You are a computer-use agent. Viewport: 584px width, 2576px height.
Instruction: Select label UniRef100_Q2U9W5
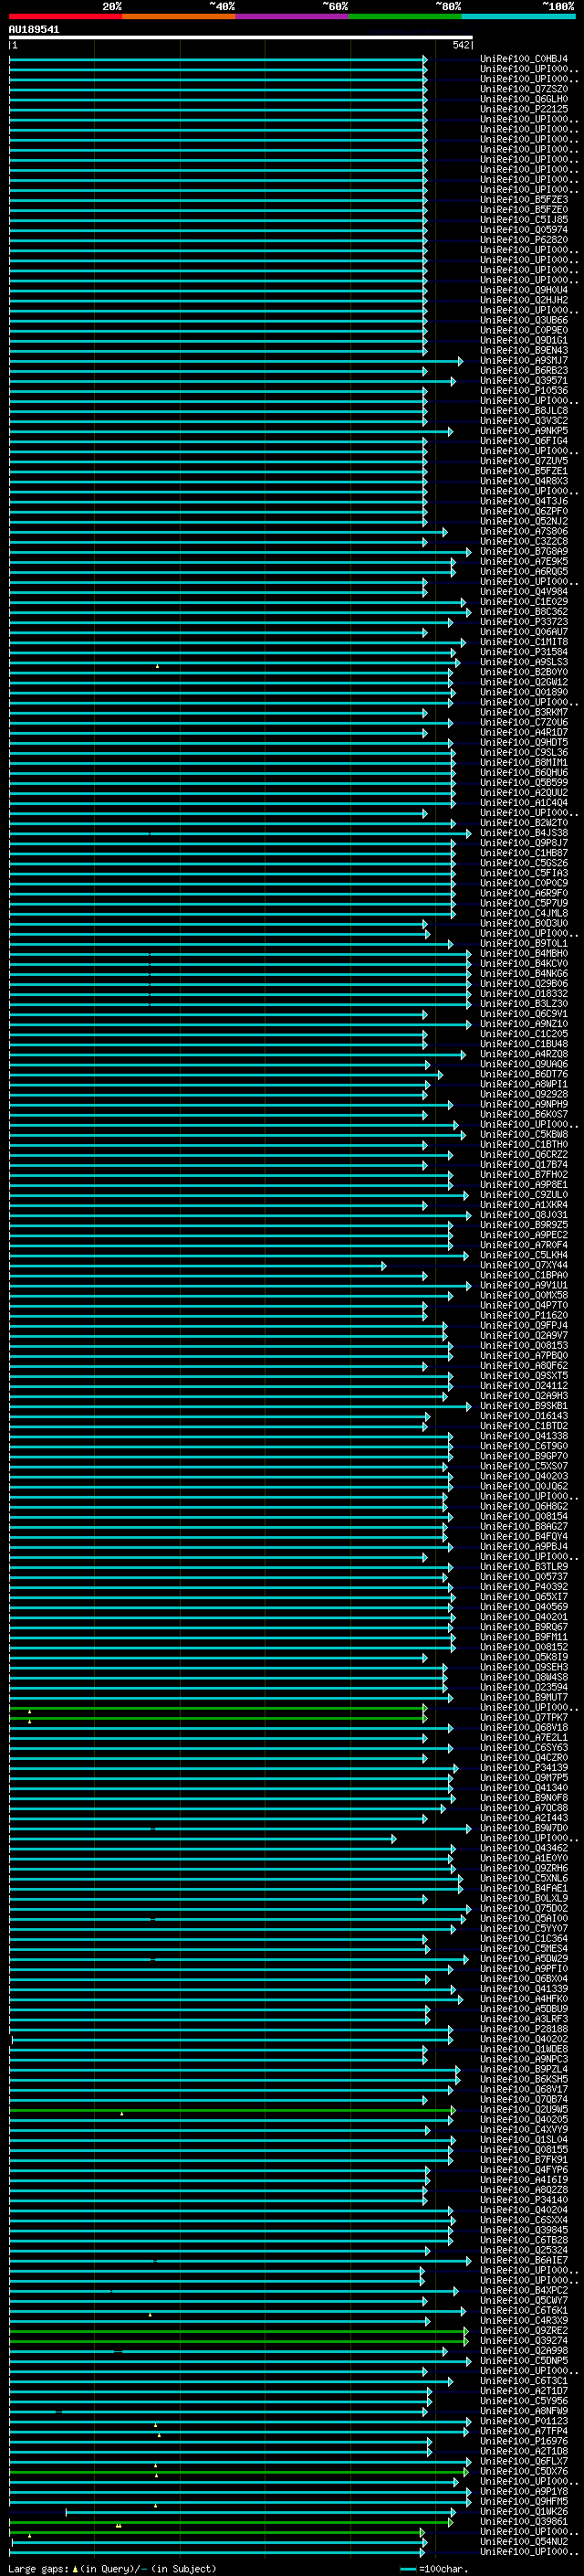(524, 2109)
